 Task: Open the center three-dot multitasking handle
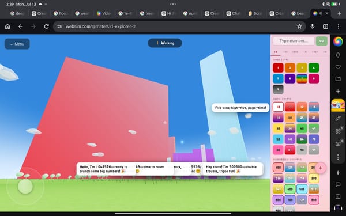tap(173, 4)
